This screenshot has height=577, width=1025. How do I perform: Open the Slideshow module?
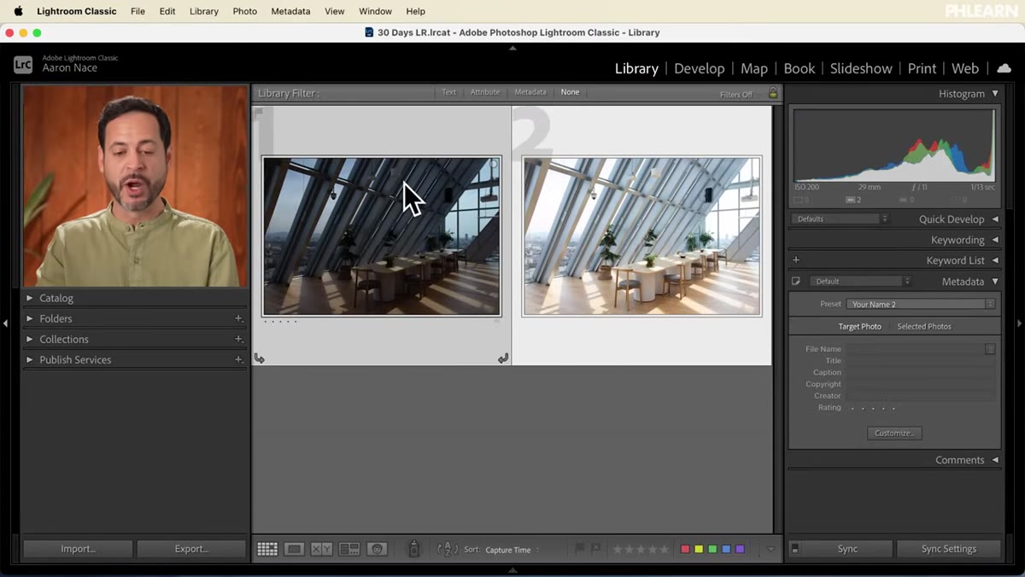[861, 68]
